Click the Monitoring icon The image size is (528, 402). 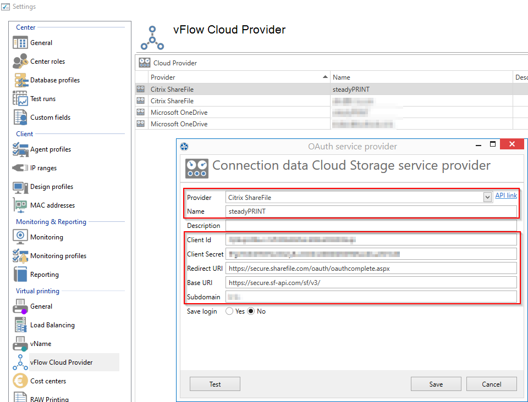(x=20, y=237)
